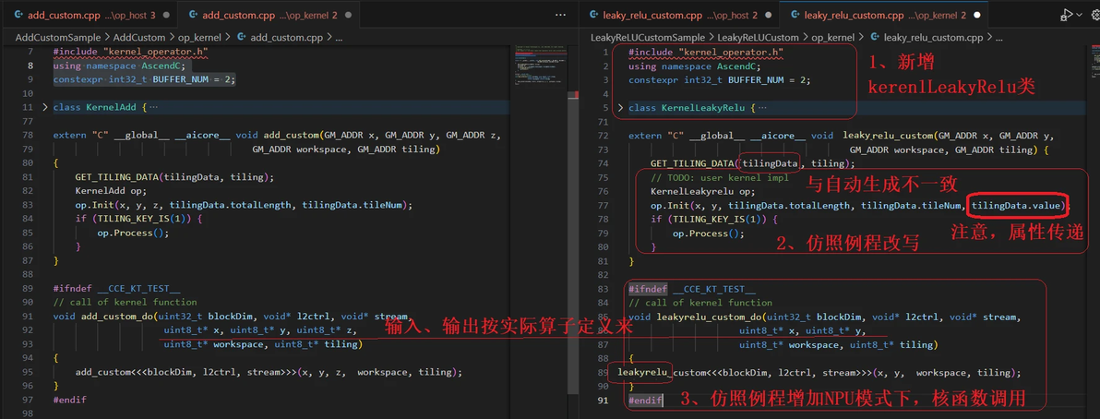
Task: Click 'GET_TILING_DATA' macro in left editor
Action: [x=116, y=177]
